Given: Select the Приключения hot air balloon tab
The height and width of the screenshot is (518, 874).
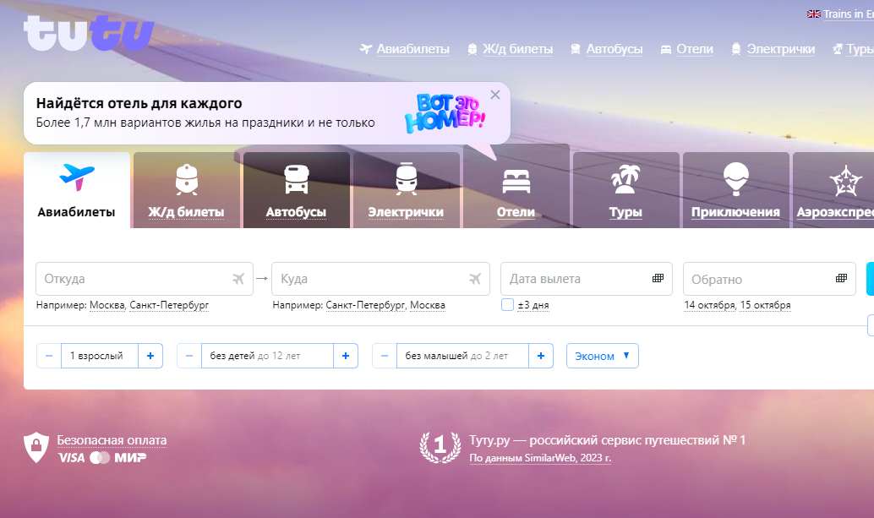Looking at the screenshot, I should tap(735, 191).
